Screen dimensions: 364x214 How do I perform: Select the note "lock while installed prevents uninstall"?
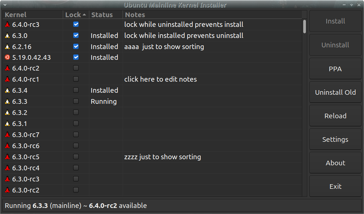click(x=184, y=36)
